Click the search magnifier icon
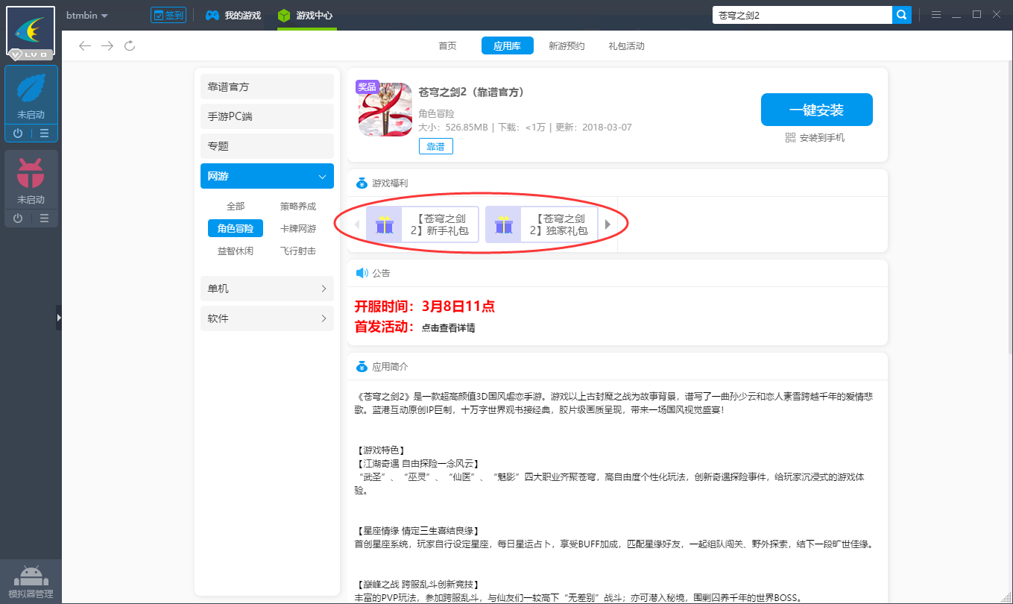The image size is (1013, 604). (x=902, y=14)
